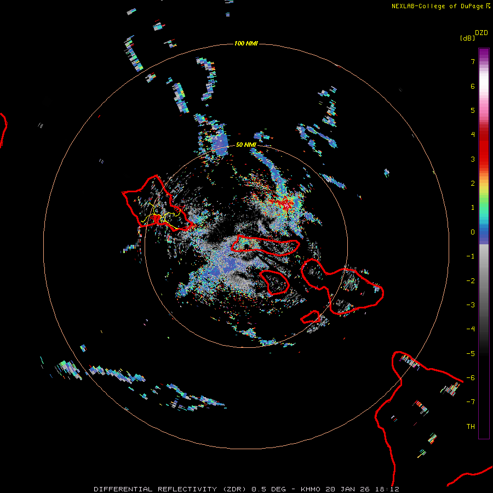
Task: Click the -3 value on the color scale
Action: pyautogui.click(x=471, y=305)
